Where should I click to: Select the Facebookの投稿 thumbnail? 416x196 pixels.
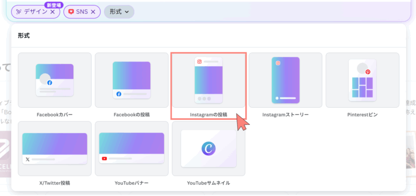click(x=132, y=80)
